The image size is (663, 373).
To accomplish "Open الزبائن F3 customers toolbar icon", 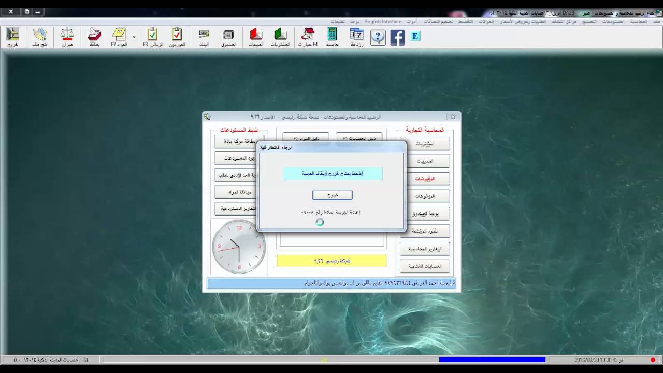I will point(153,37).
